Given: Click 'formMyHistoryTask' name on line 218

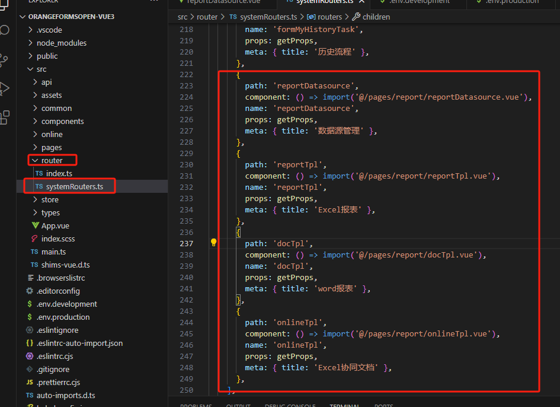Looking at the screenshot, I should pos(316,30).
